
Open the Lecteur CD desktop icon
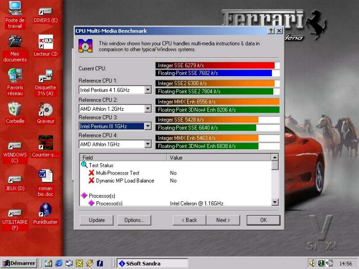point(46,42)
